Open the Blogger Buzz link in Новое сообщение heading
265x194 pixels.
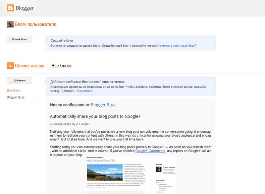point(103,105)
